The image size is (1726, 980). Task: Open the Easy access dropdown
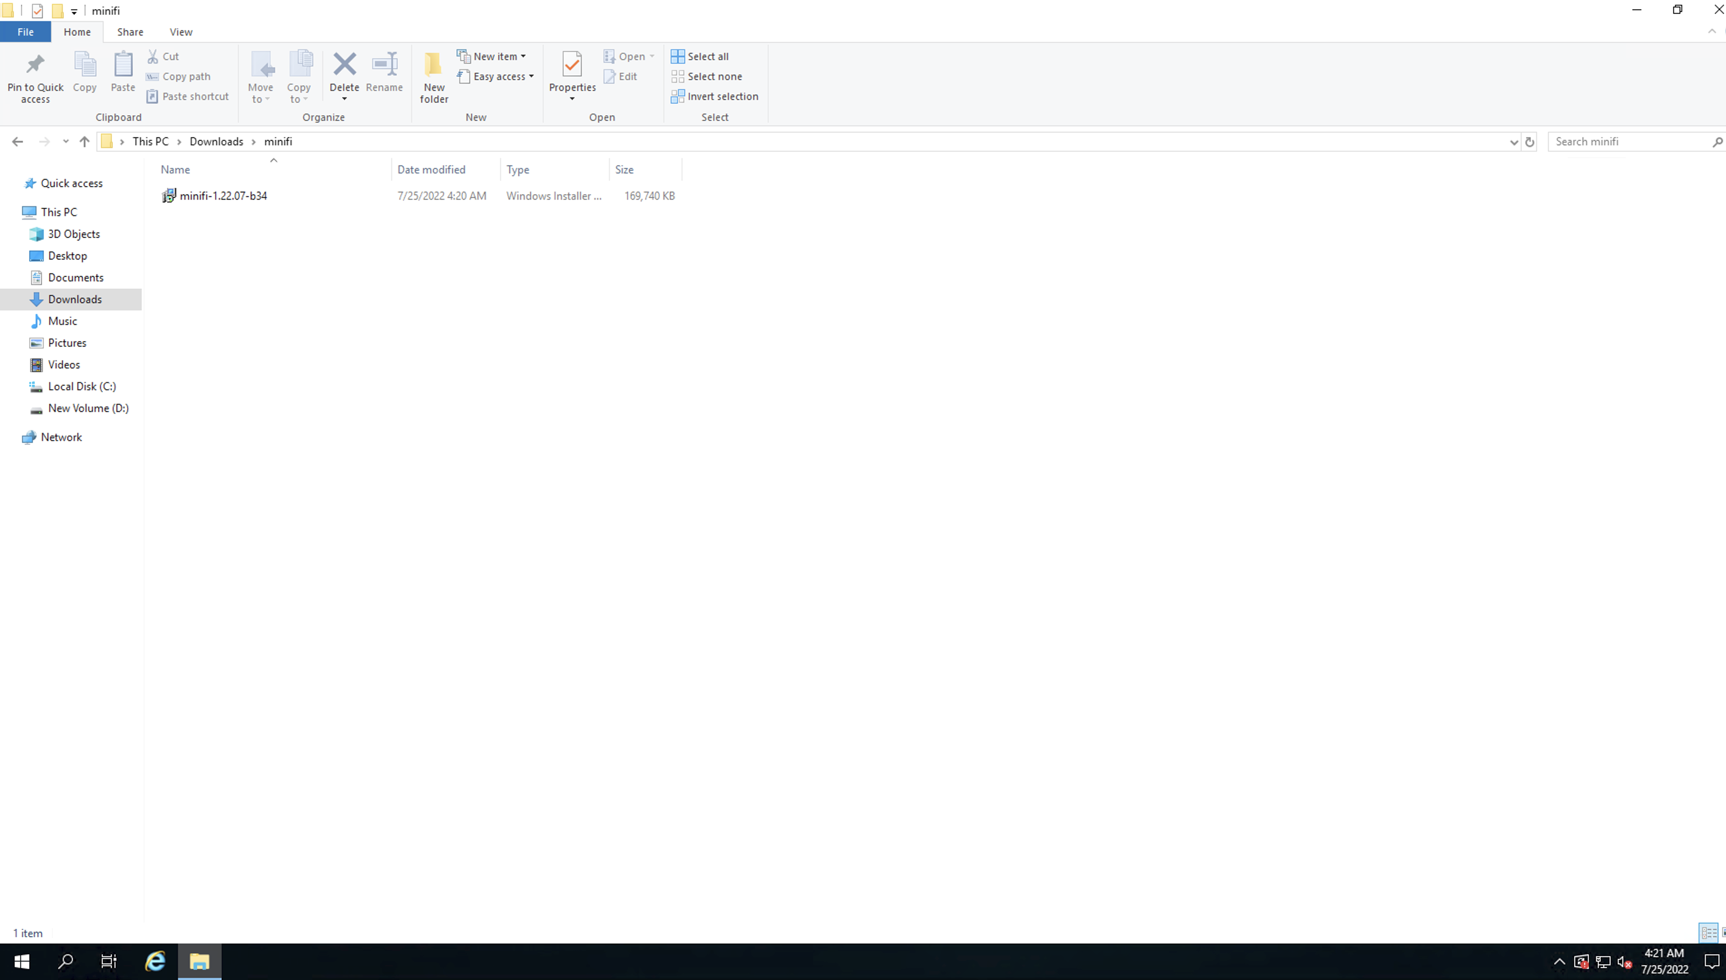tap(496, 77)
